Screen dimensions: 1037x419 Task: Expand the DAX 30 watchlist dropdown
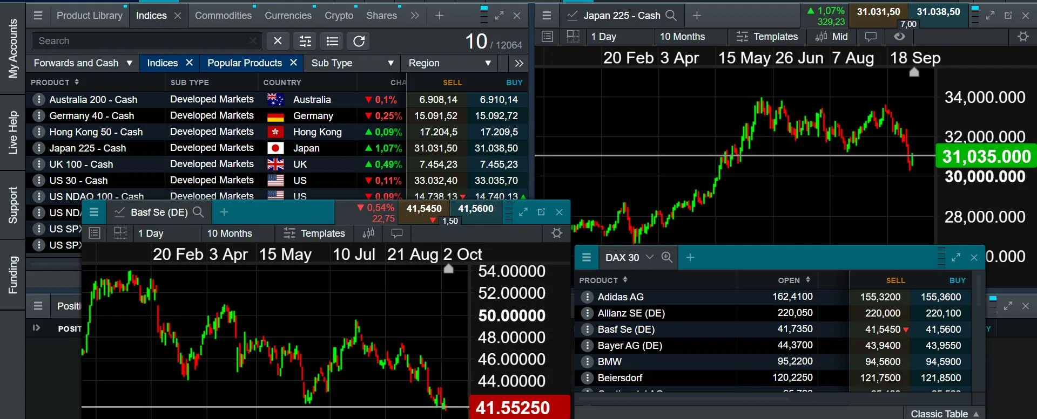click(650, 257)
